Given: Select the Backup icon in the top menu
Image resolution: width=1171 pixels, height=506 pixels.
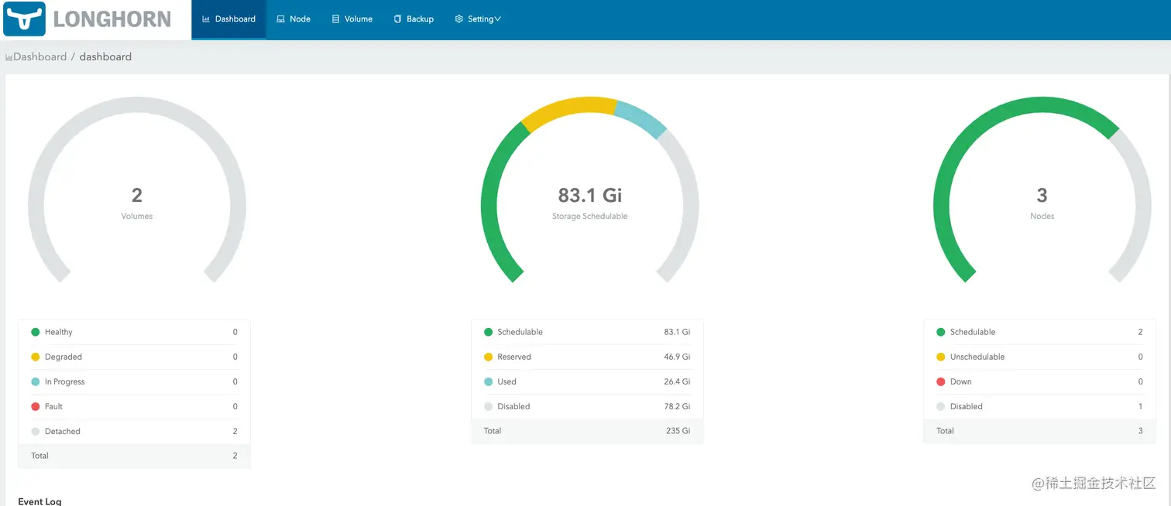Looking at the screenshot, I should 398,19.
